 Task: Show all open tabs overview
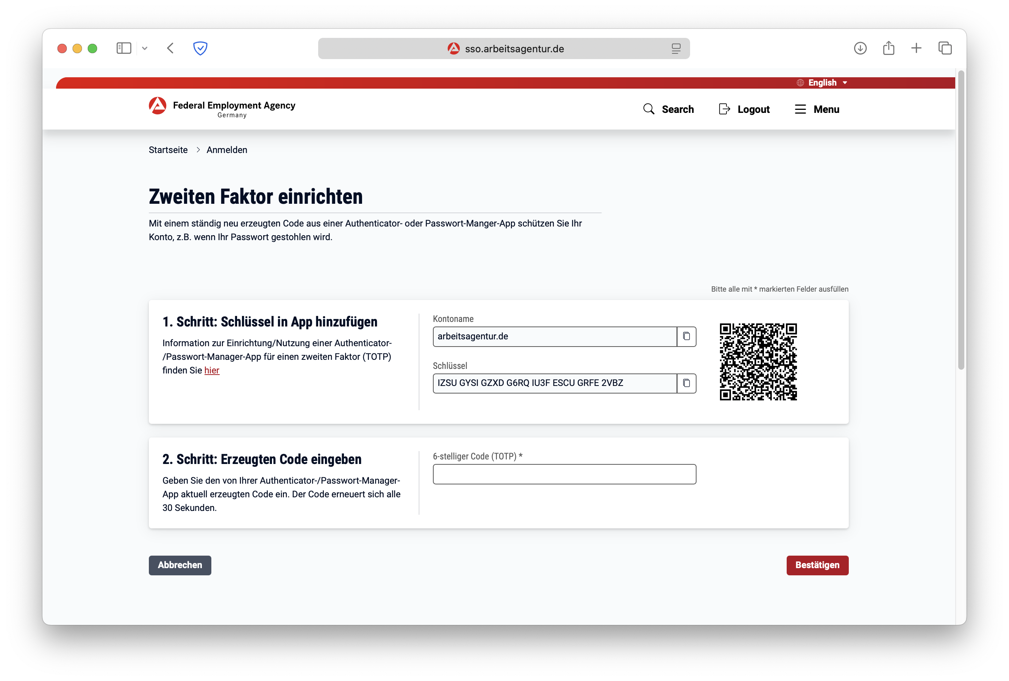pyautogui.click(x=945, y=48)
